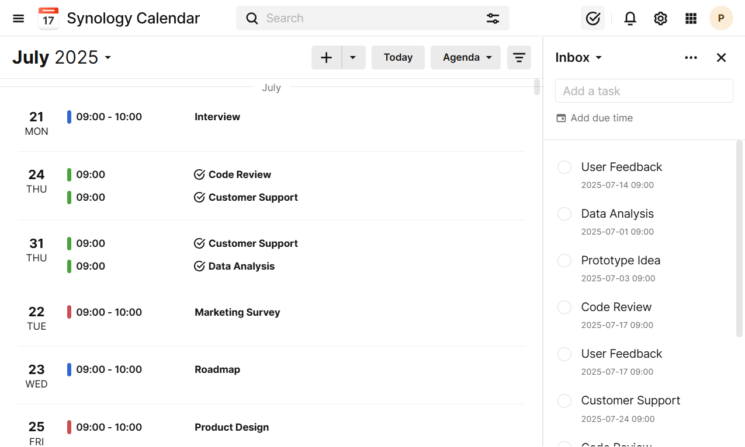
Task: Open the main hamburger menu
Action: point(19,18)
